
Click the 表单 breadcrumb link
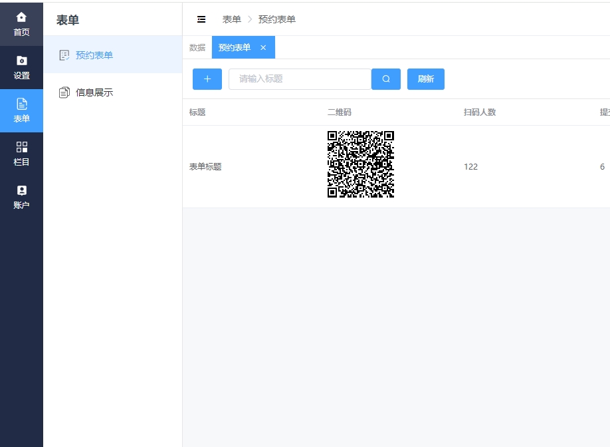232,19
